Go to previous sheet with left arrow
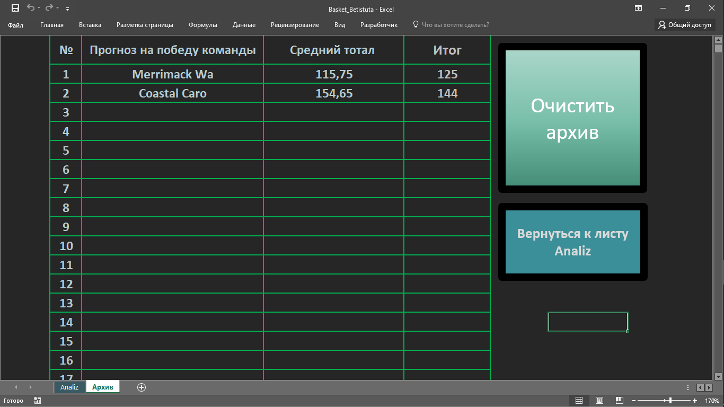This screenshot has width=724, height=407. [x=16, y=387]
